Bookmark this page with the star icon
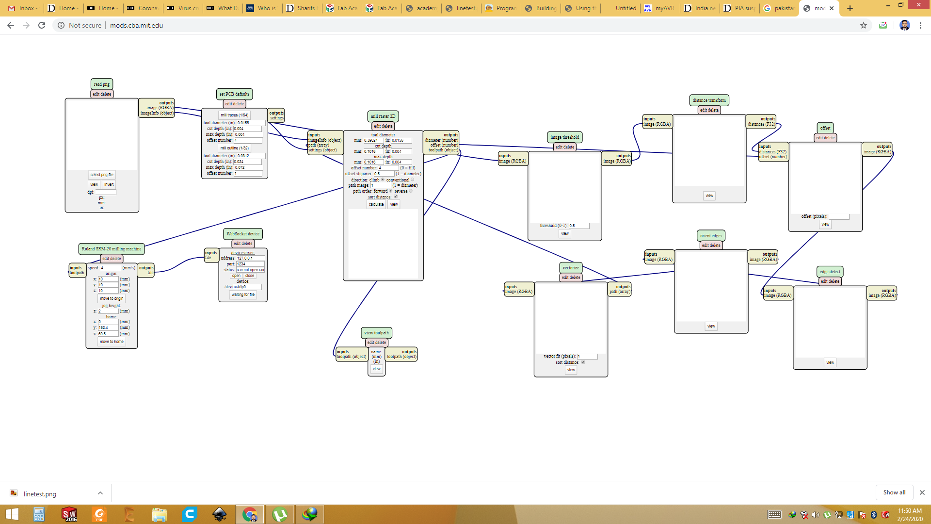 click(x=864, y=25)
